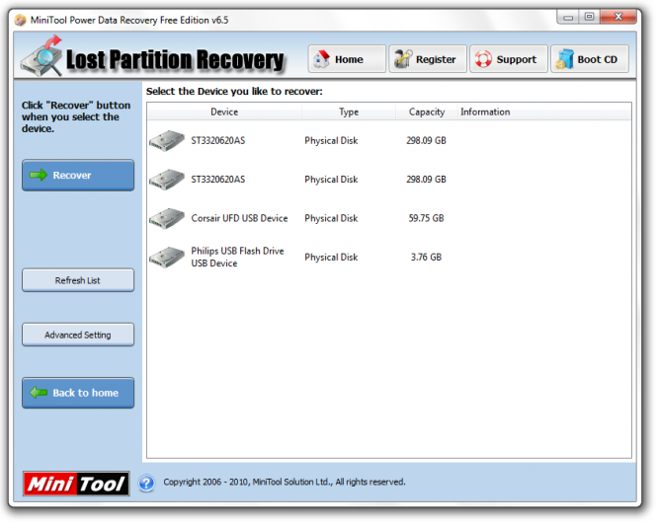Click the Home button
Screen dimensions: 657x523
tap(347, 59)
